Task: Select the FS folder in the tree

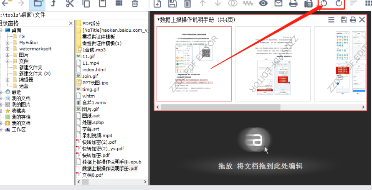Action: 22,36
